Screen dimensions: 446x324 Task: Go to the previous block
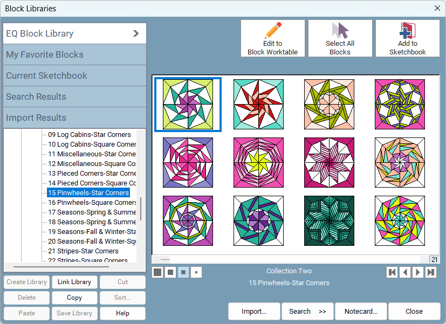[405, 272]
